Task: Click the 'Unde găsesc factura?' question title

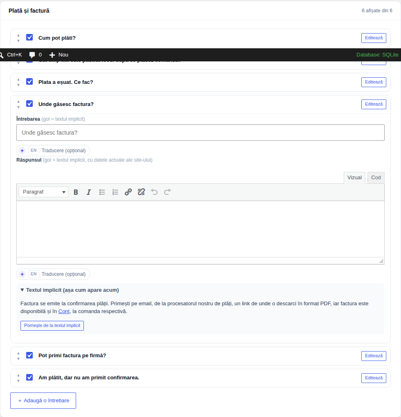Action: pos(66,104)
